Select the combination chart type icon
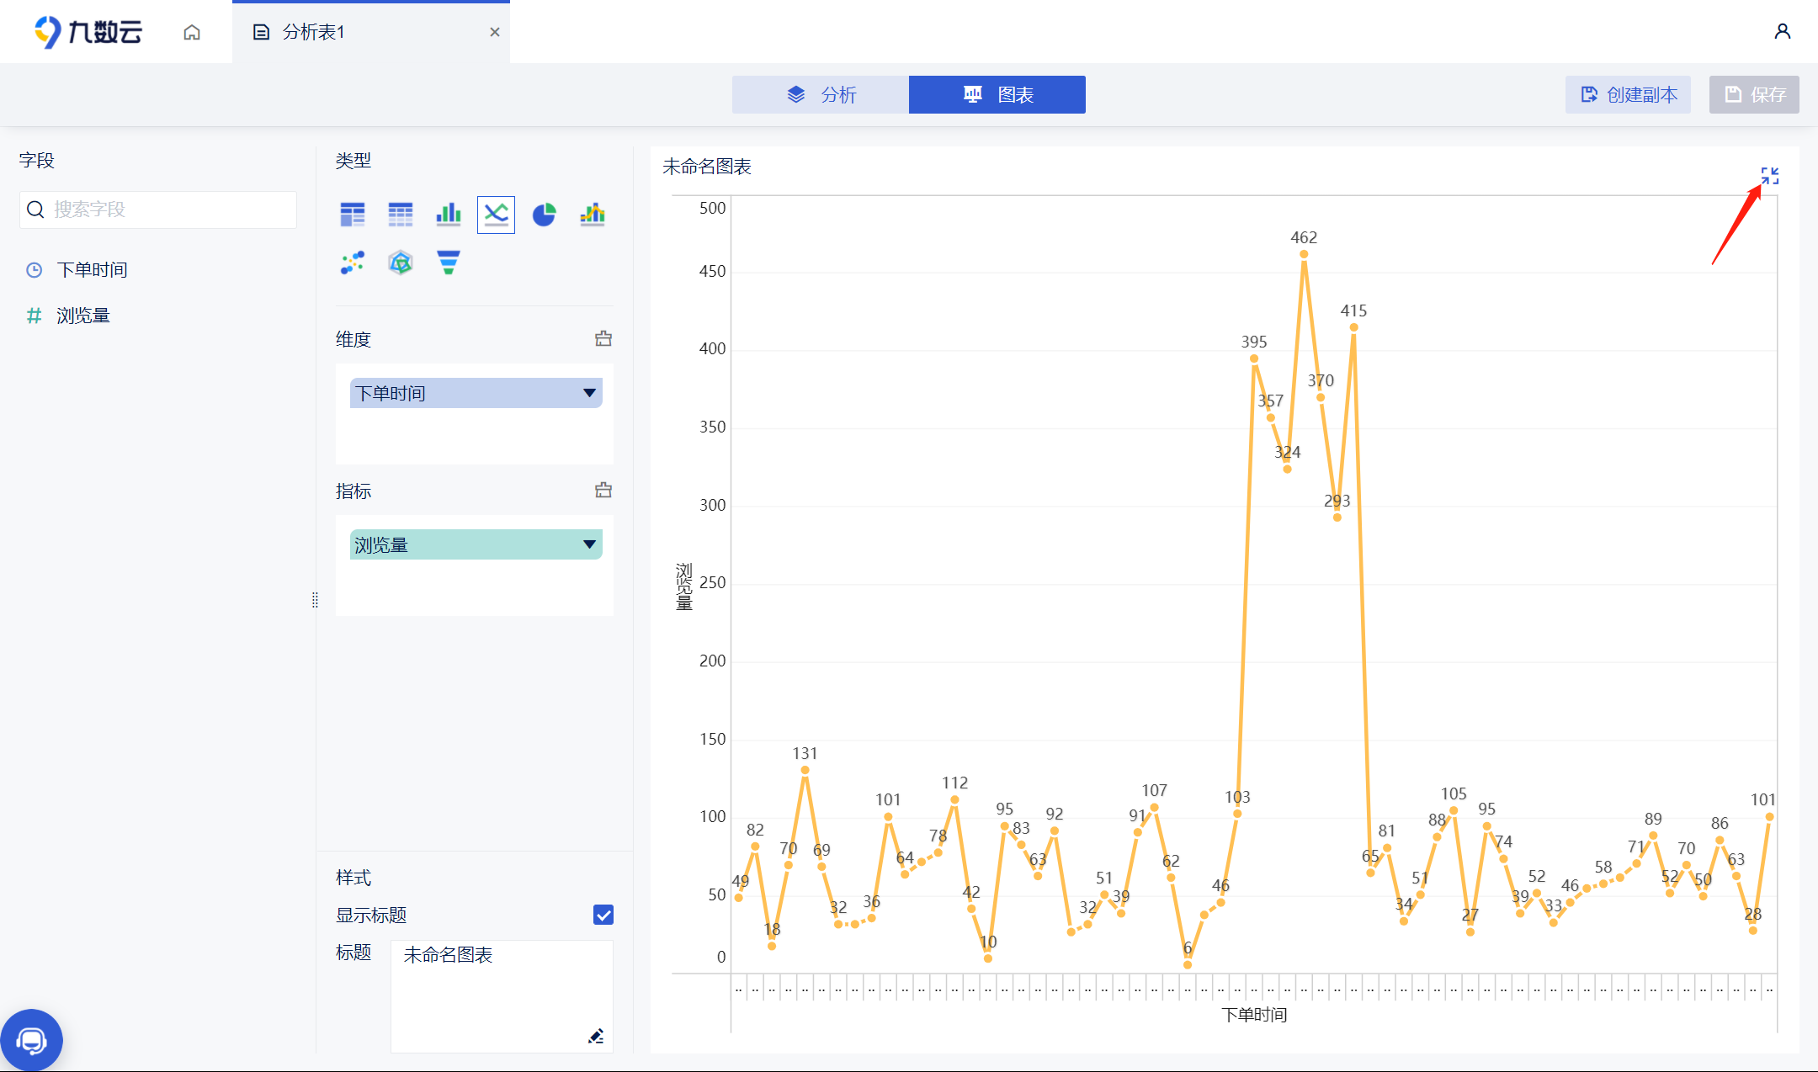Screen dimensions: 1818x1072 tap(593, 215)
